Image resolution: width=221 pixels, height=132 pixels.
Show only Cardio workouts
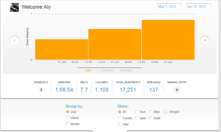click(x=120, y=118)
